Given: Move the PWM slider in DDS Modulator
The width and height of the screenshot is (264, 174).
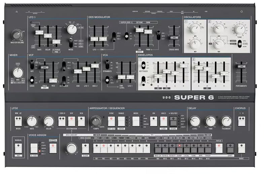Looking at the screenshot, I should (x=148, y=32).
